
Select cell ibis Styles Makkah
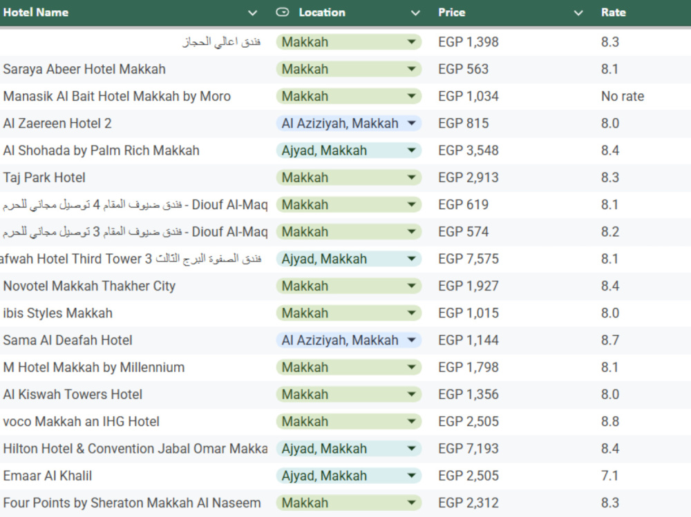tap(58, 313)
